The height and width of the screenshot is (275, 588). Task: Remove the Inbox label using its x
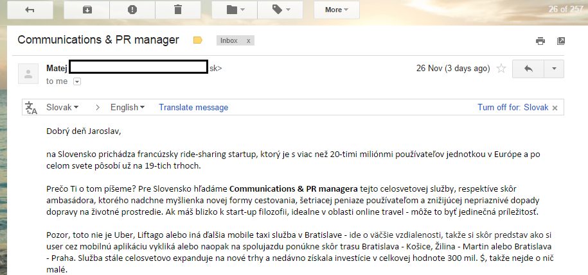[x=249, y=40]
